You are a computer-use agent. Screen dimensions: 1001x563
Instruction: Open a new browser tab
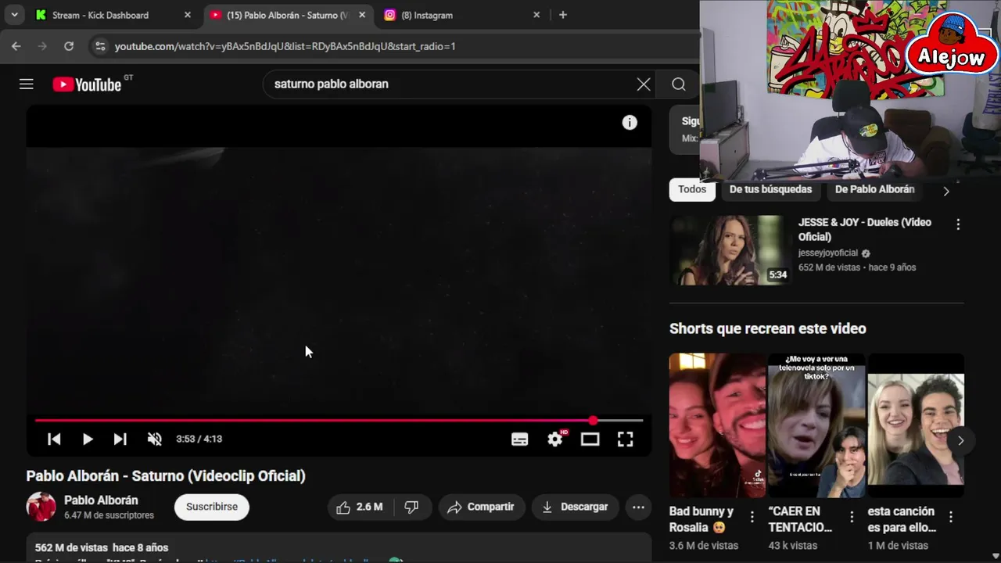pos(563,15)
